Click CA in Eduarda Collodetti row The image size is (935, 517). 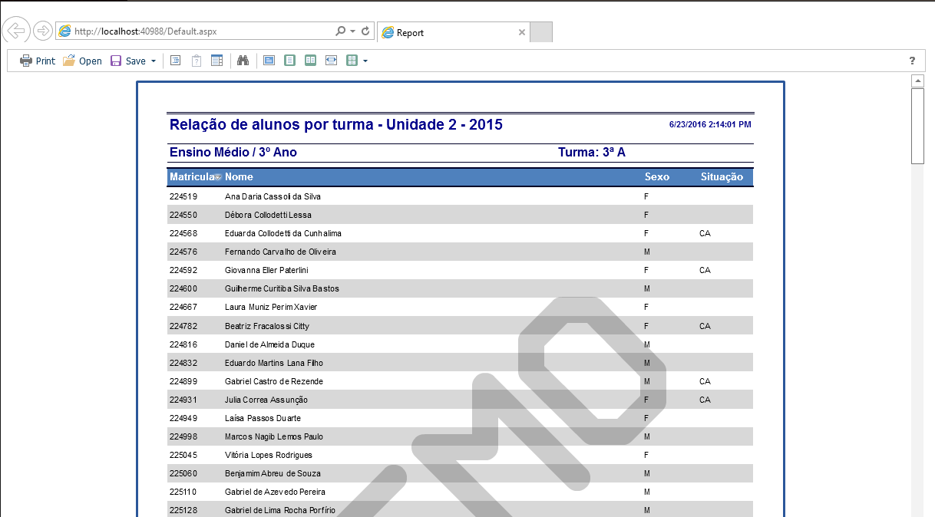[705, 233]
